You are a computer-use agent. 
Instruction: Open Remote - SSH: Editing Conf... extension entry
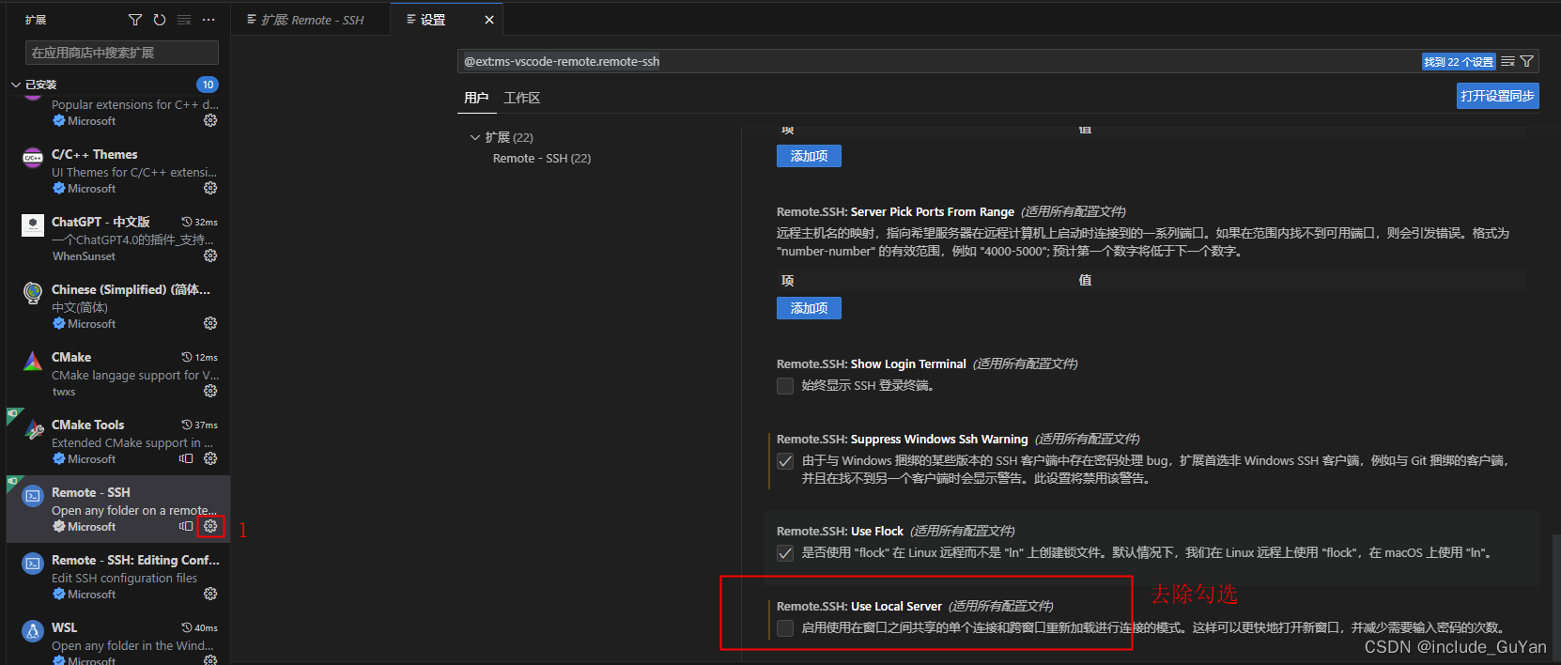pos(117,577)
